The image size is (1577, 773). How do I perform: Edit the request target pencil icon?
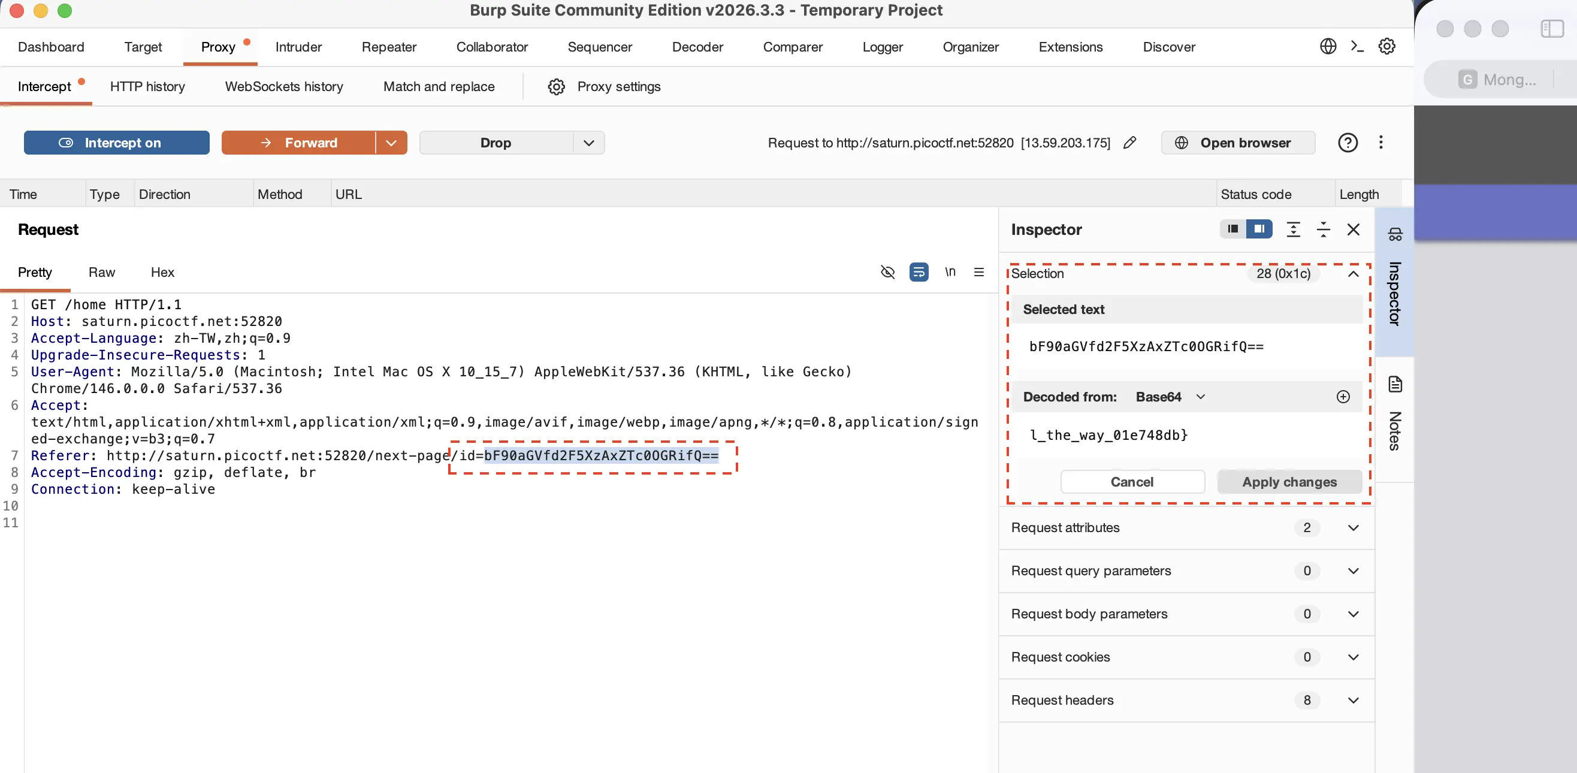click(1130, 143)
